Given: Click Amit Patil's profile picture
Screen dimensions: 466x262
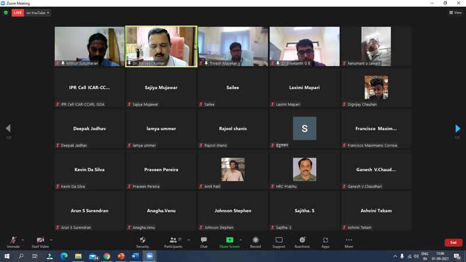Looking at the screenshot, I should (x=233, y=169).
